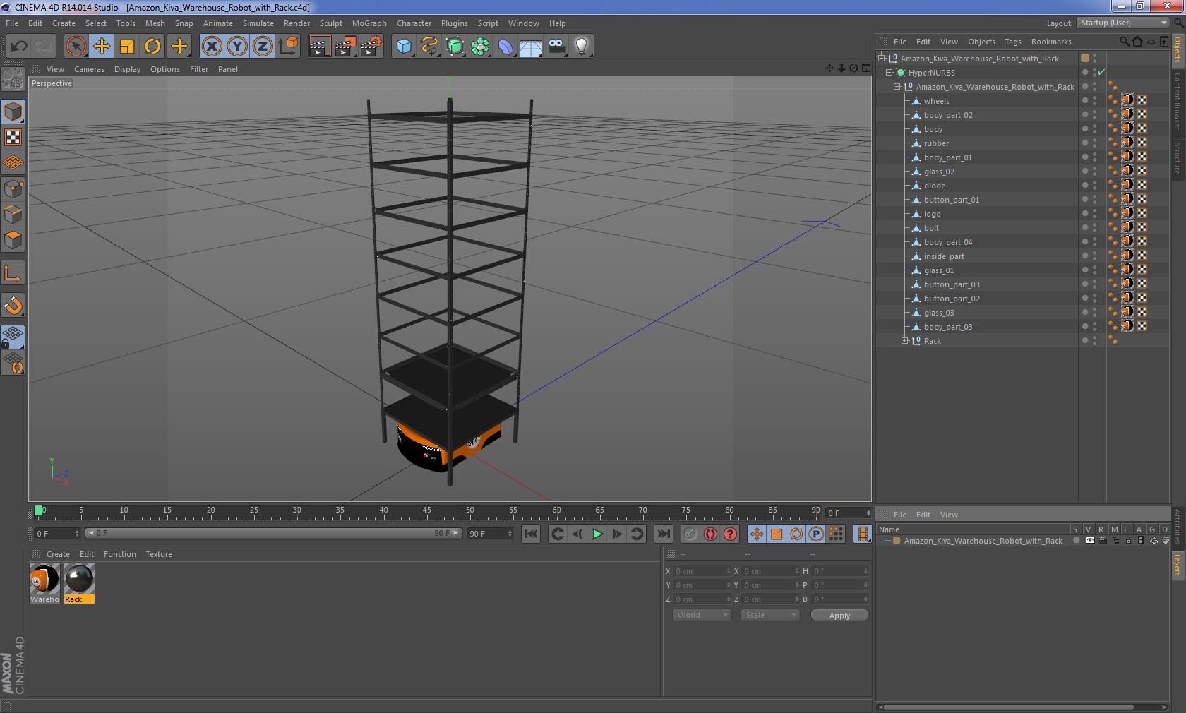The width and height of the screenshot is (1186, 713).
Task: Add a cube primitive object
Action: point(404,47)
